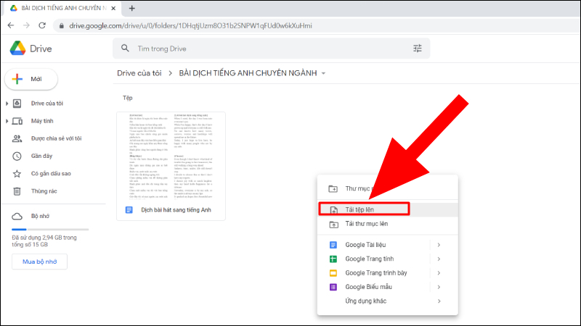The image size is (581, 326).
Task: Click the star icon in sidebar
Action: [17, 173]
